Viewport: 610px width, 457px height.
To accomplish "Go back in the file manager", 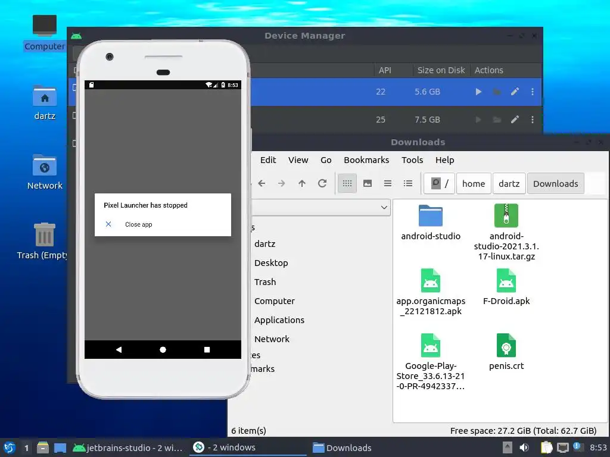I will click(262, 183).
